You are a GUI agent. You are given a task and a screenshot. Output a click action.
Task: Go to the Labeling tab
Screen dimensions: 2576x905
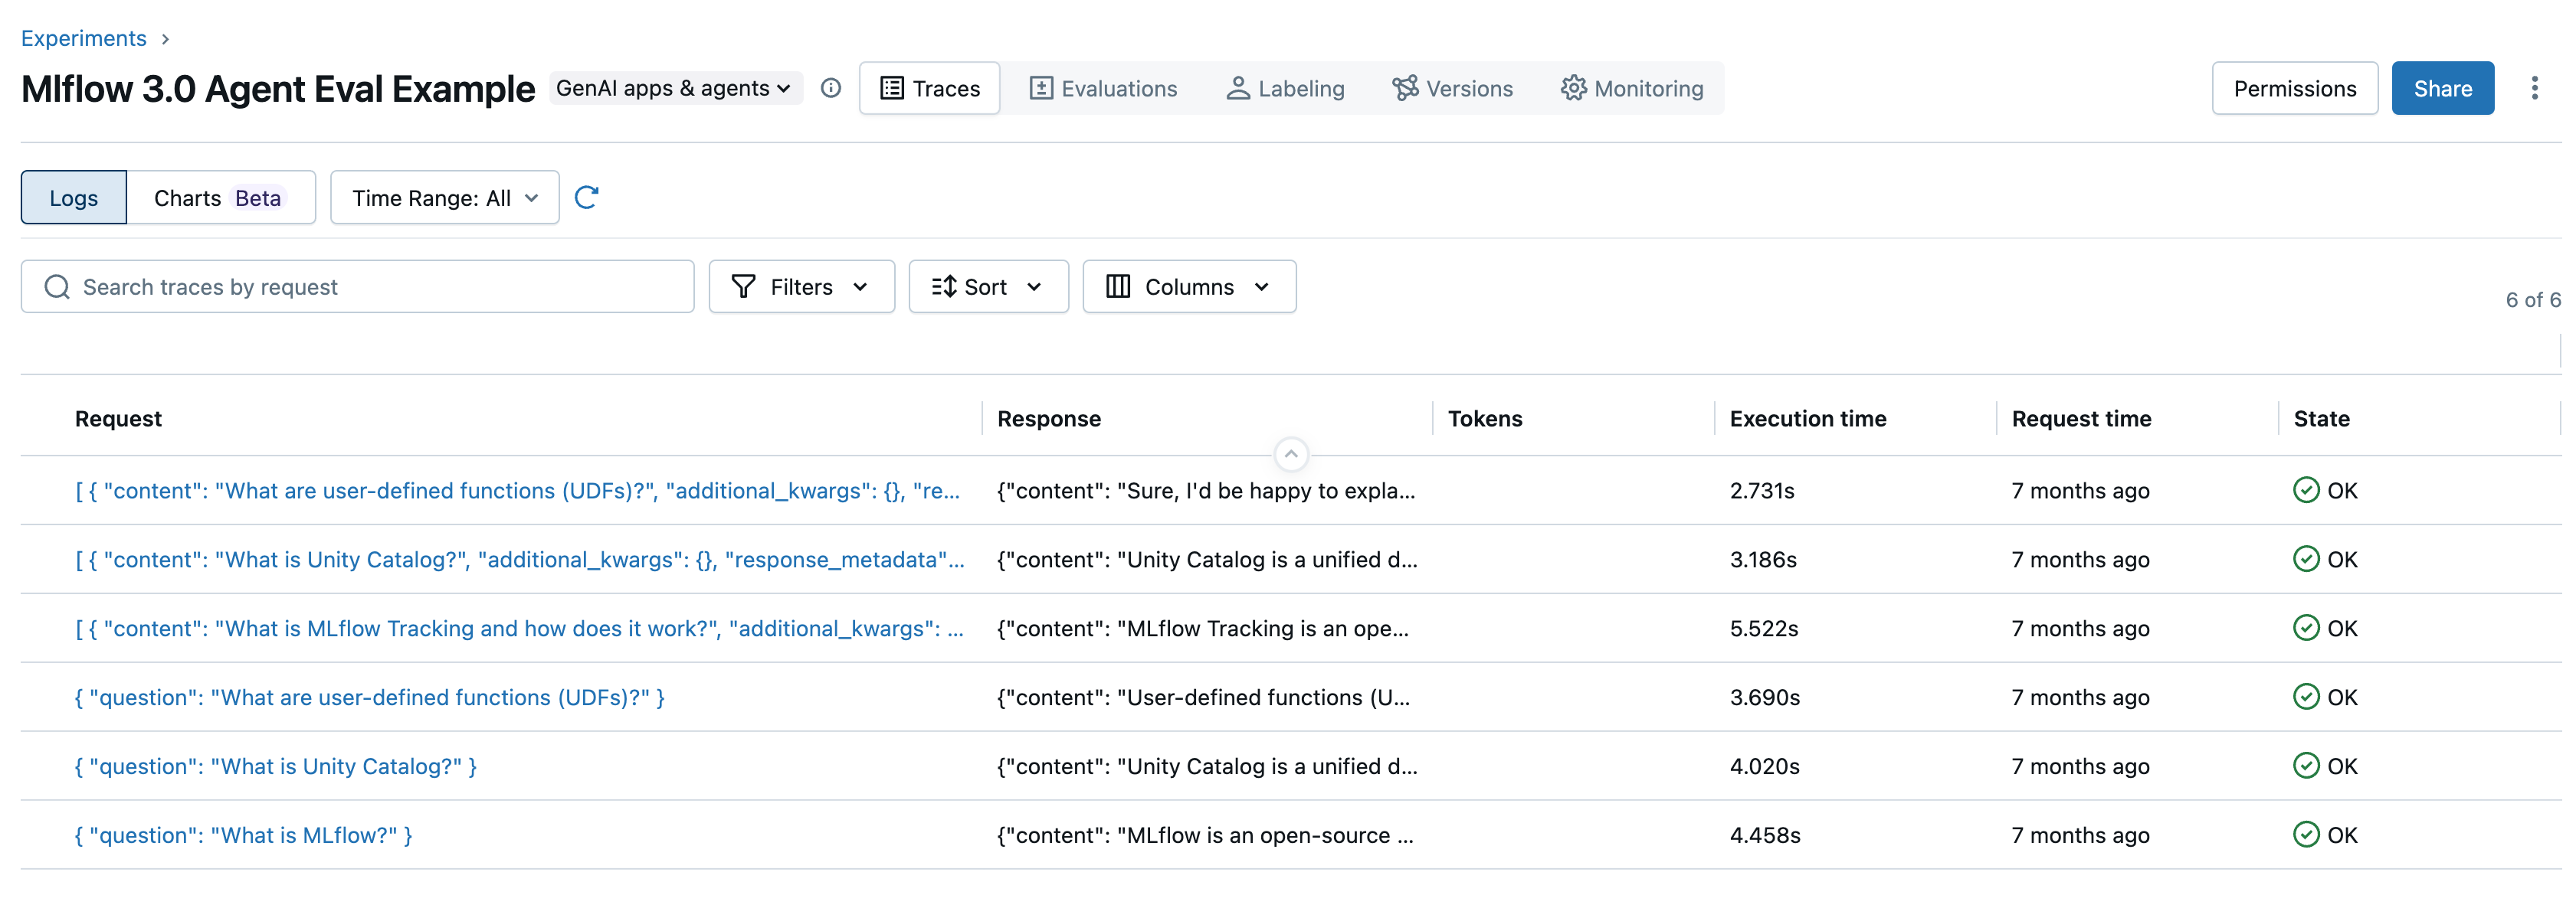(1285, 88)
